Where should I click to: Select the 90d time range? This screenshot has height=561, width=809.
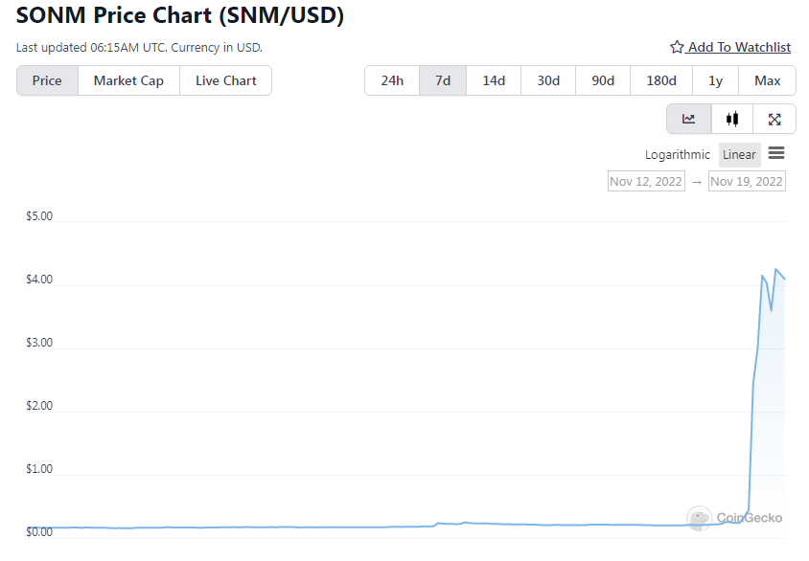pyautogui.click(x=603, y=80)
